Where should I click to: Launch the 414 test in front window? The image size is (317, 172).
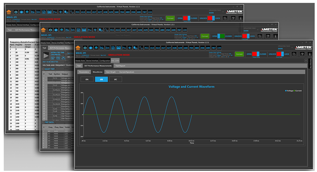pos(158,48)
